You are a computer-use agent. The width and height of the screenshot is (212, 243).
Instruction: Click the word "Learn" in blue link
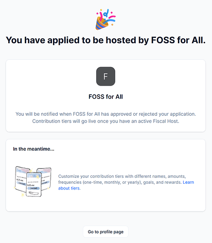click(188, 182)
